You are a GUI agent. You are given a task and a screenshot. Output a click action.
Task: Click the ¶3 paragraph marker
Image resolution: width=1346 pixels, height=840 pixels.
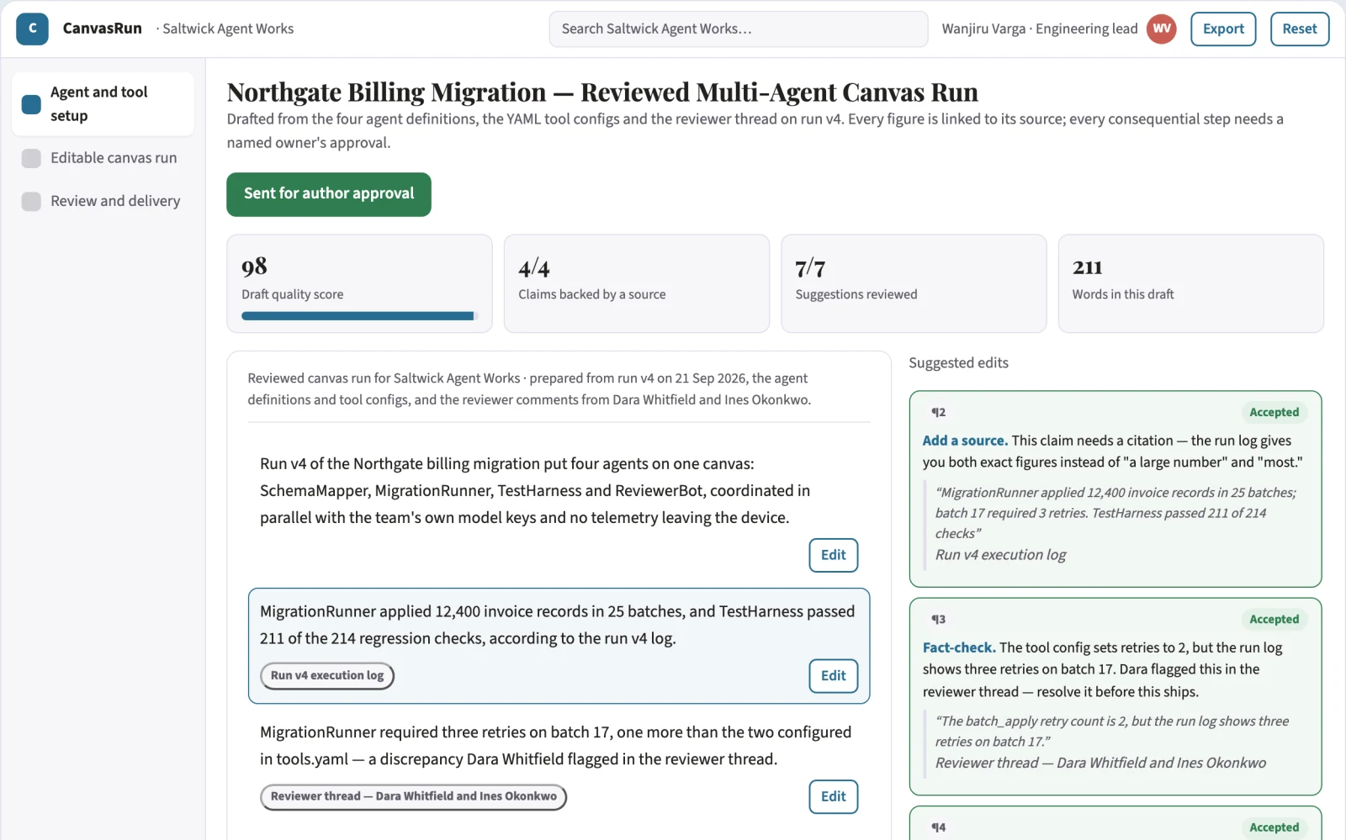click(938, 619)
